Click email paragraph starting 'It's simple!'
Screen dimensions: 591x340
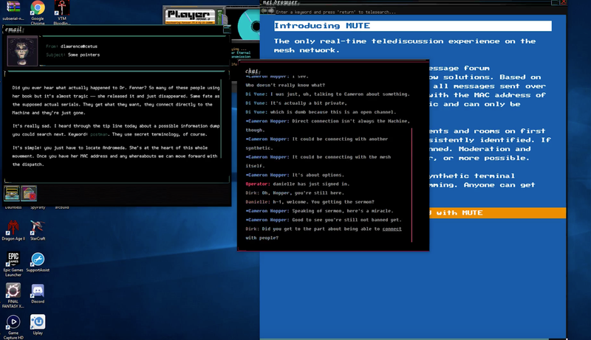pyautogui.click(x=115, y=156)
